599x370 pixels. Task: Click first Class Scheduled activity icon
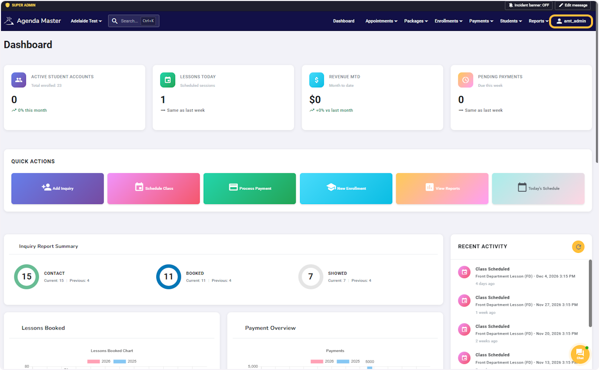pyautogui.click(x=464, y=272)
